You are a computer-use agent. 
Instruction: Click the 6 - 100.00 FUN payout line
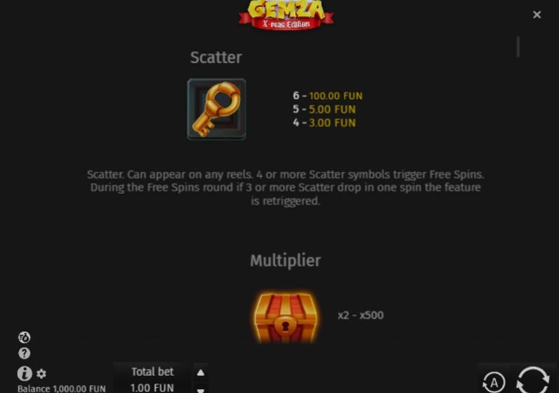(x=328, y=96)
